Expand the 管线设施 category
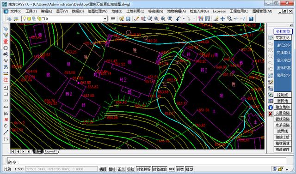The image size is (296, 174). 283,119
